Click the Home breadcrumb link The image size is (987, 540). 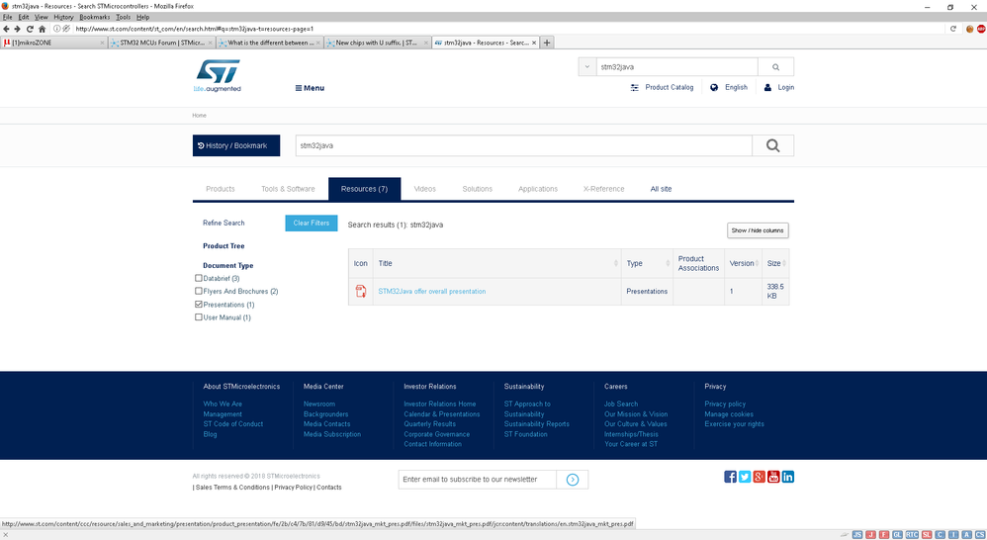(x=200, y=116)
